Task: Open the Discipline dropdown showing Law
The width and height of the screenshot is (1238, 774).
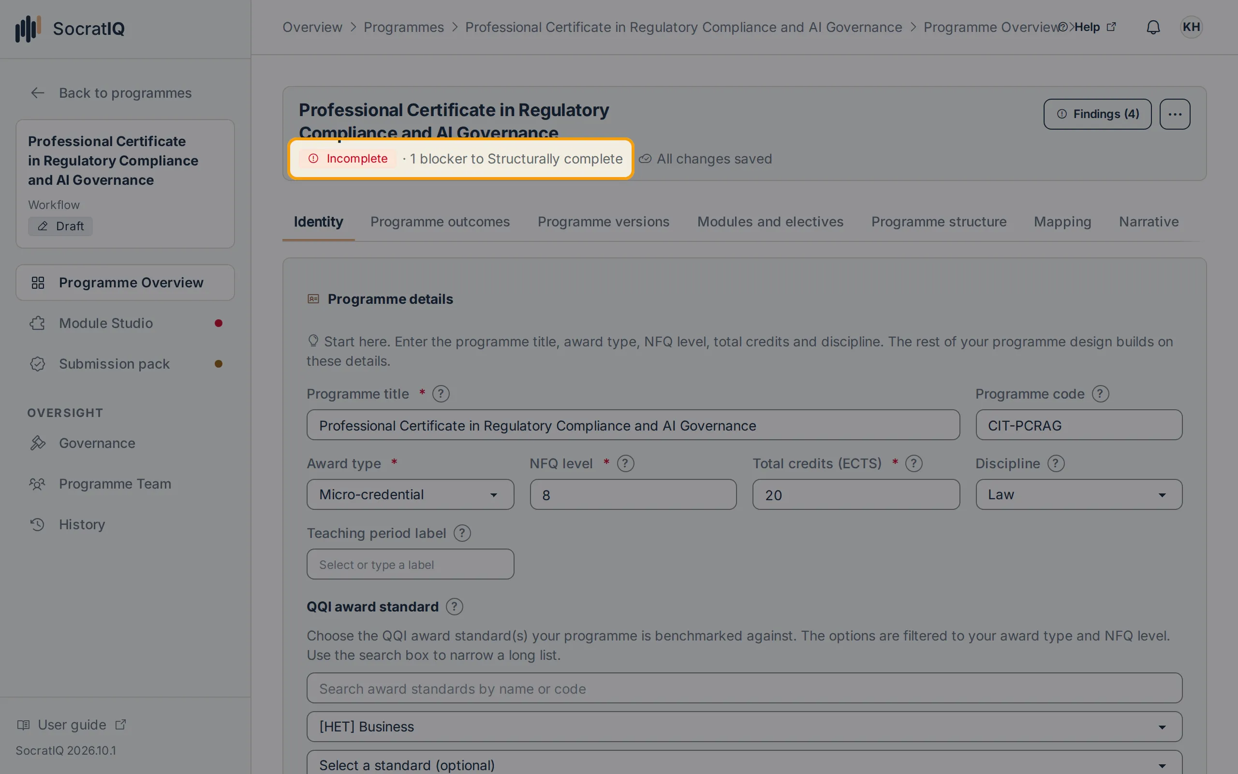Action: 1079,494
